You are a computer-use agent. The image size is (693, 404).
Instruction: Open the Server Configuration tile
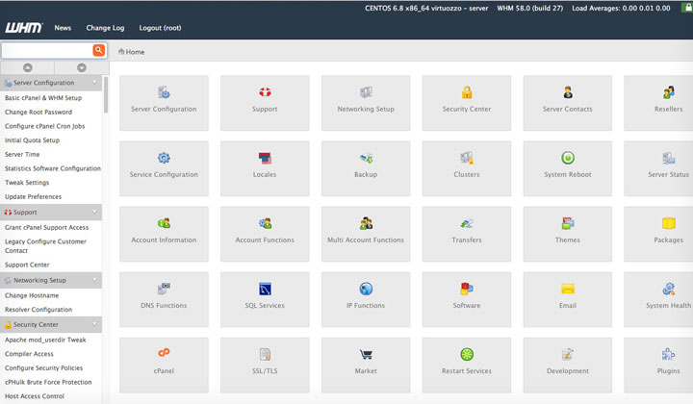coord(164,103)
